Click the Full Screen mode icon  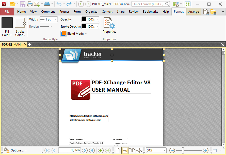188,4
